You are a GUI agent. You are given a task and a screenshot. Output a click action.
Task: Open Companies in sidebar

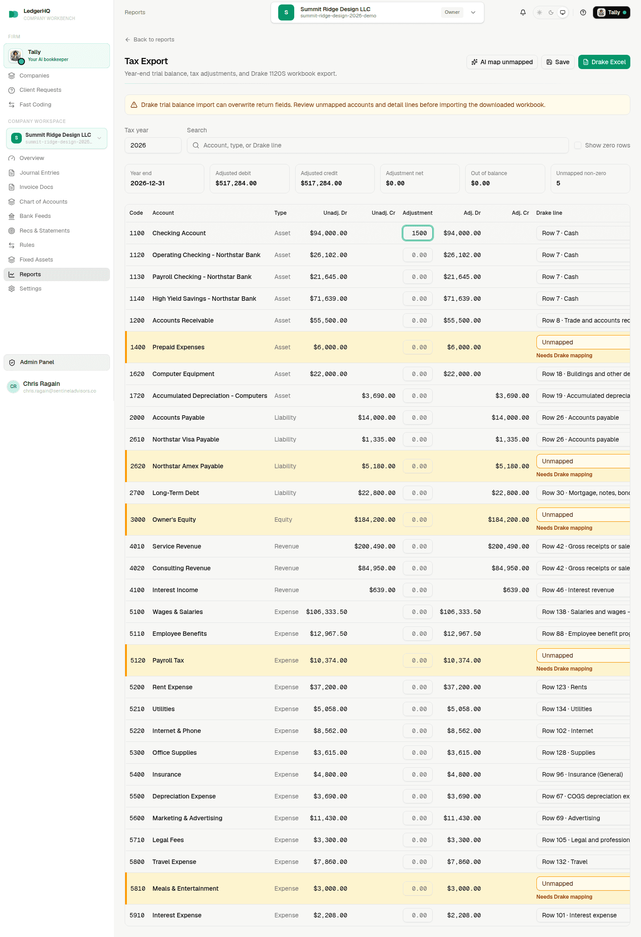57,76
